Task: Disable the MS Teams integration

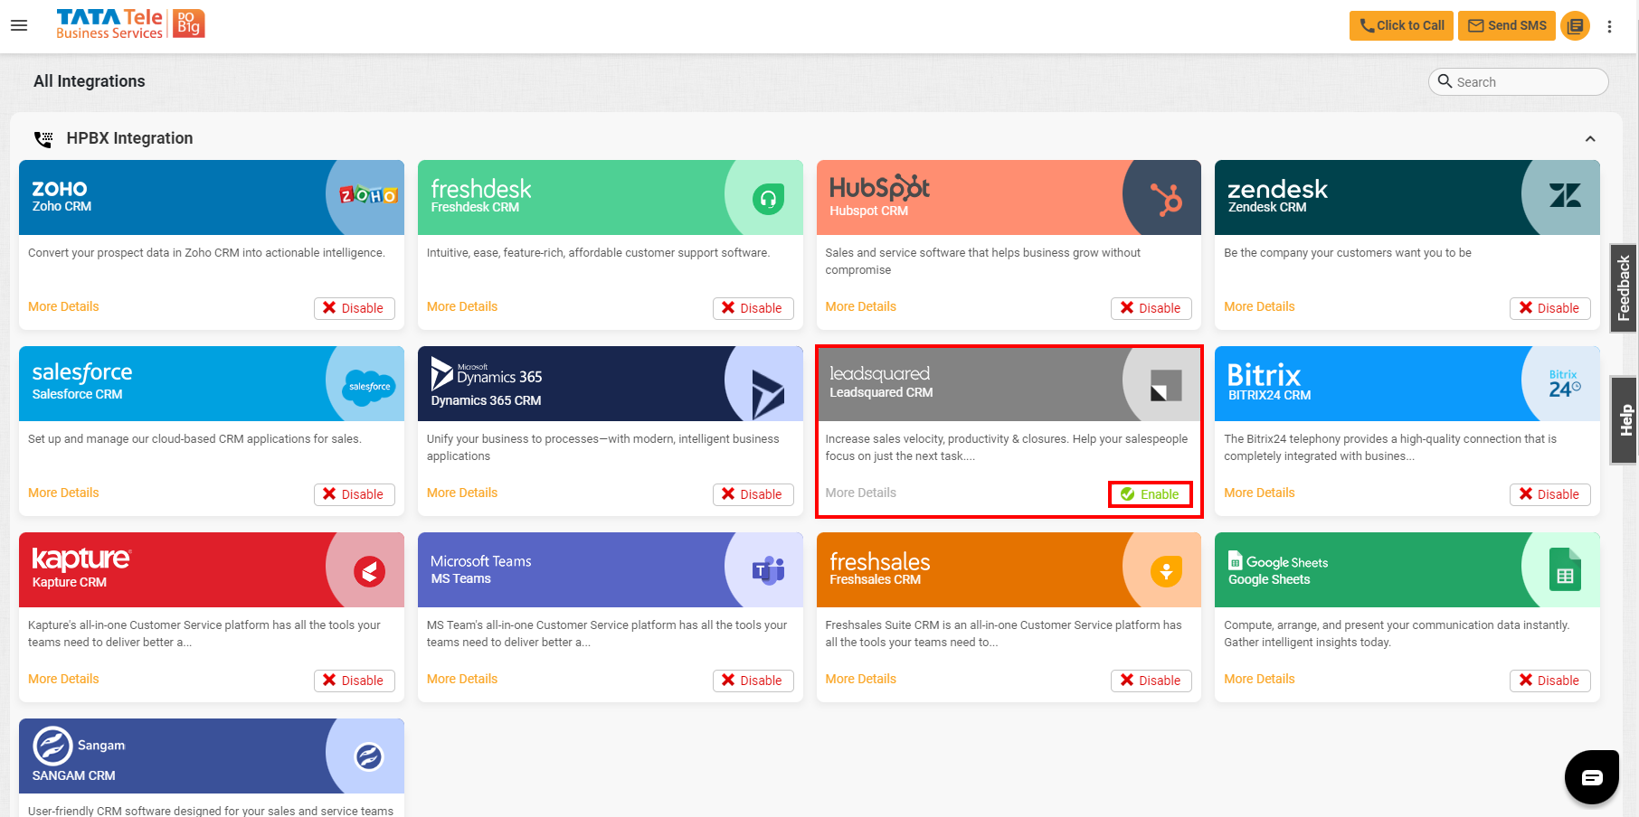Action: pyautogui.click(x=753, y=681)
